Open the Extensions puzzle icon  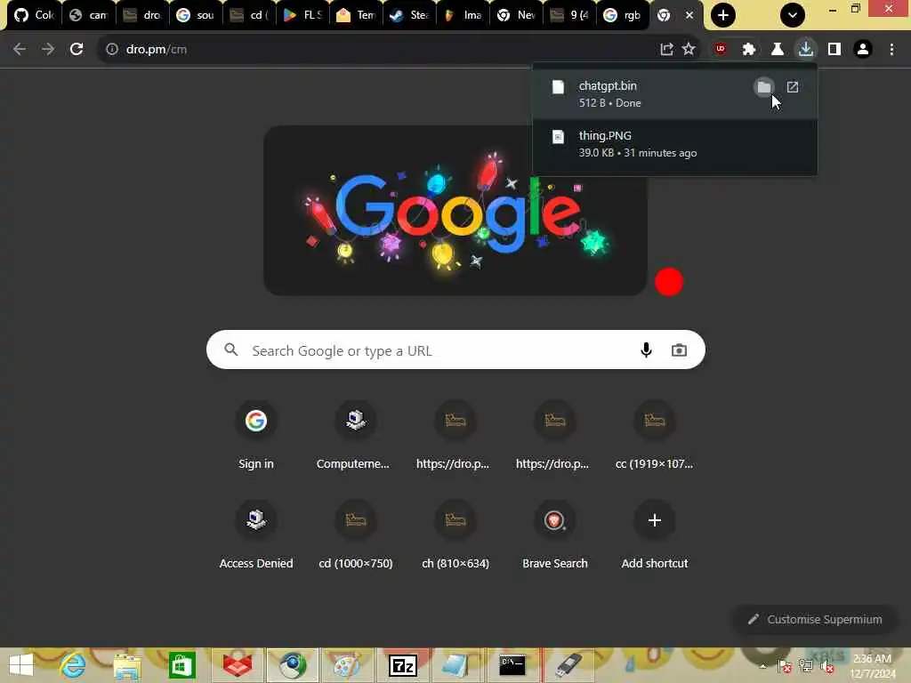tap(749, 49)
